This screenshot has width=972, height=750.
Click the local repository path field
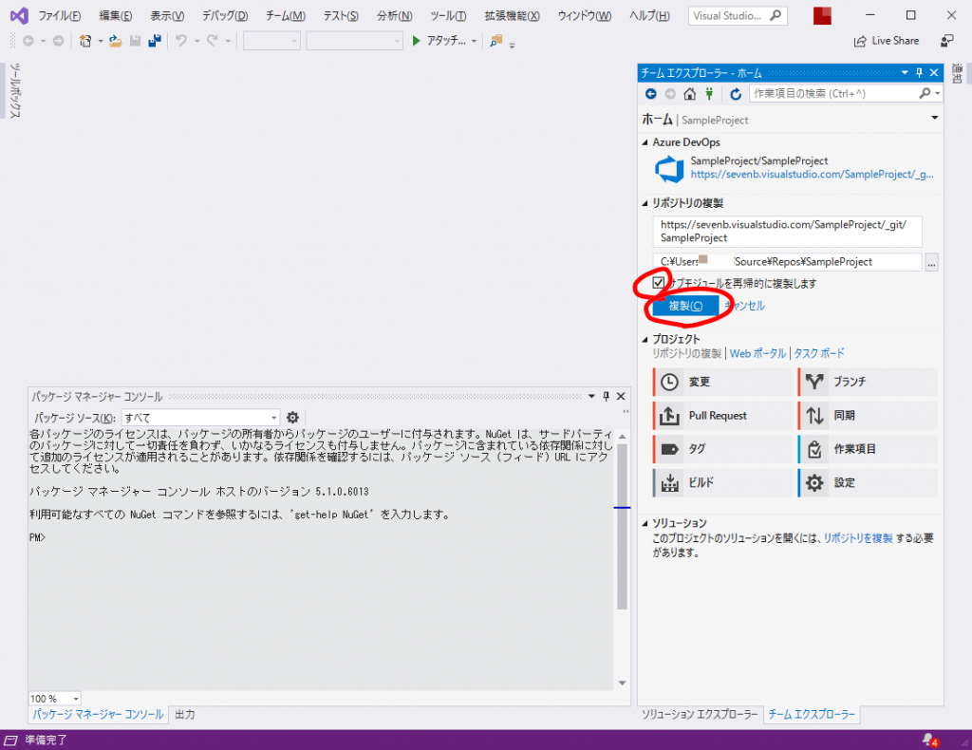pos(787,262)
